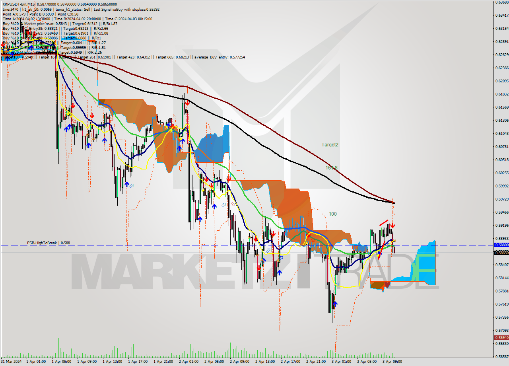Image resolution: width=509 pixels, height=366 pixels.
Task: Click the 'Target 685: 0.68213' text
Action: (172, 57)
